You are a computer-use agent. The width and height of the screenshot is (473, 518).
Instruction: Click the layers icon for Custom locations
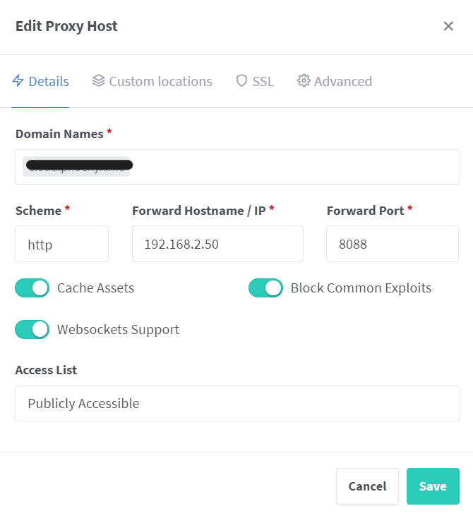[98, 80]
